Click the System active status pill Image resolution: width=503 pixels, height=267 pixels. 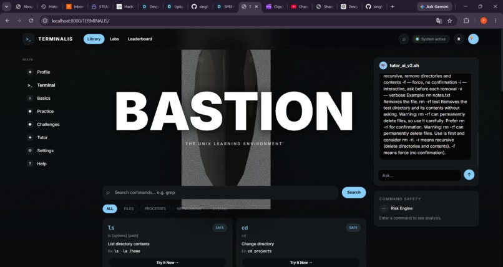tap(431, 39)
